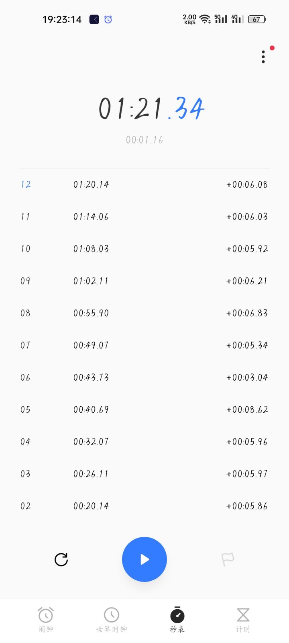
Task: Tap the main elapsed time 01:21.34
Action: click(x=151, y=109)
